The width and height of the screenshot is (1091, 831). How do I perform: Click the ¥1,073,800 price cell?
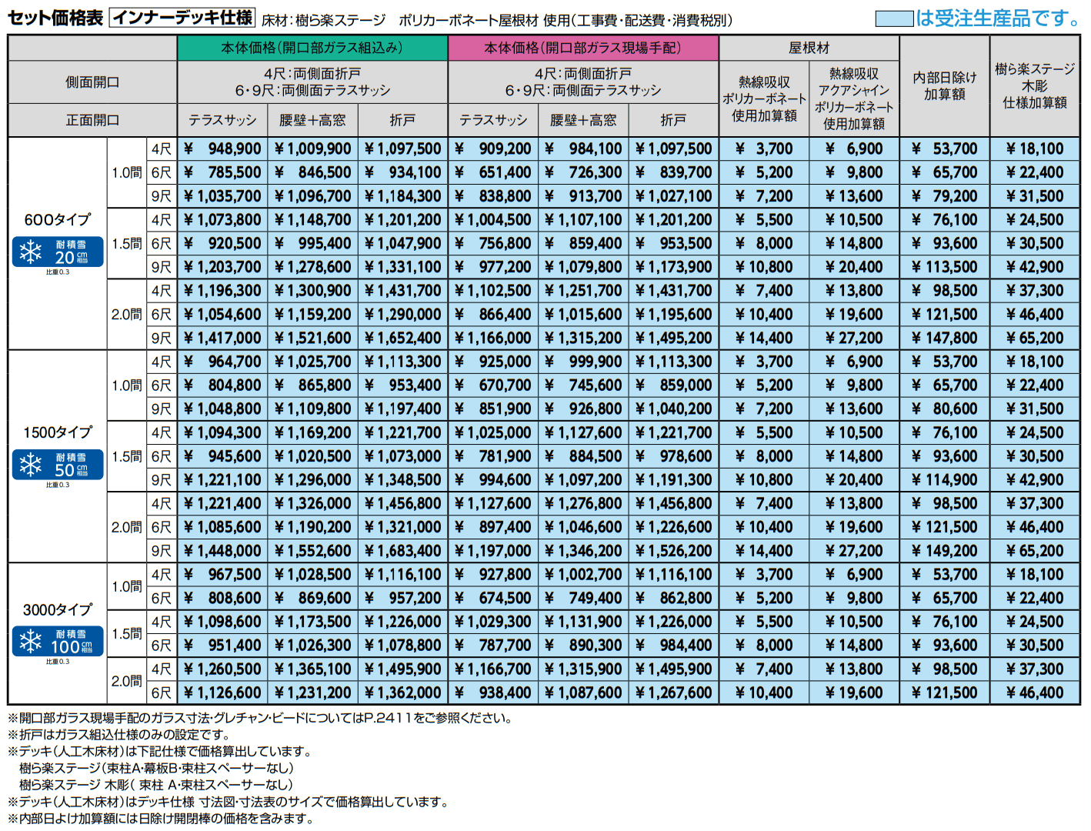pyautogui.click(x=222, y=220)
